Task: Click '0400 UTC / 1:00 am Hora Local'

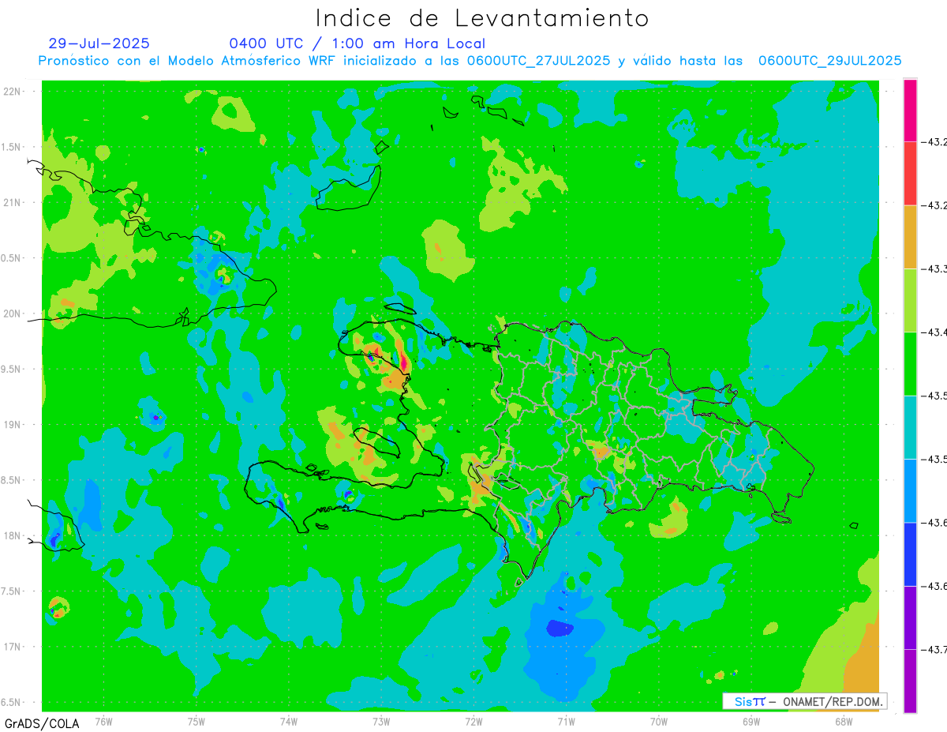Action: 357,43
